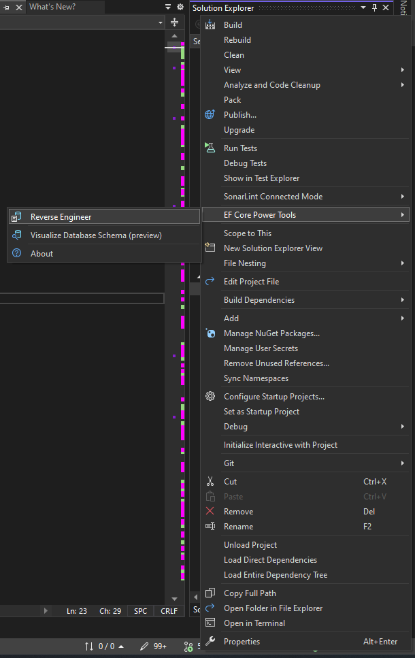Click the Configure Startup Projects gear icon
Screen dimensions: 415x658
(x=210, y=397)
